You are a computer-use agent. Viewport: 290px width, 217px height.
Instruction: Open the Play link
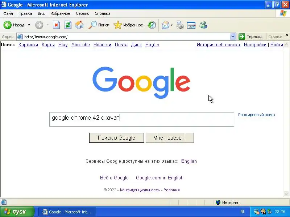click(x=63, y=44)
